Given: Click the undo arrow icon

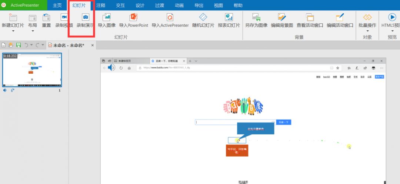Looking at the screenshot, I should coord(26,45).
